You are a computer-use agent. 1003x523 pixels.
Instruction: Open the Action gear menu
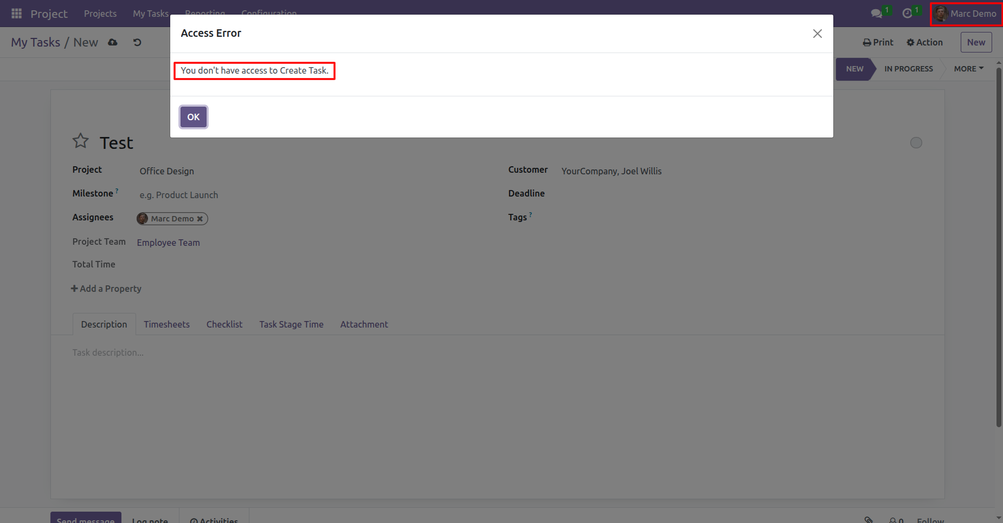point(925,42)
